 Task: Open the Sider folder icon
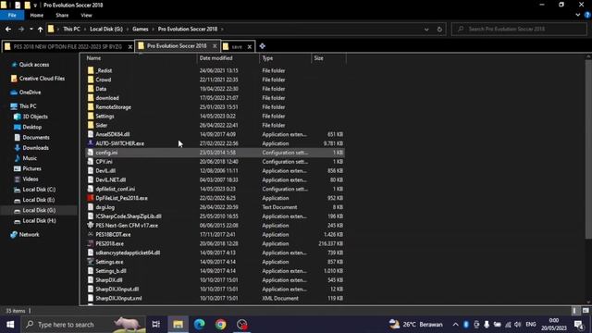91,125
